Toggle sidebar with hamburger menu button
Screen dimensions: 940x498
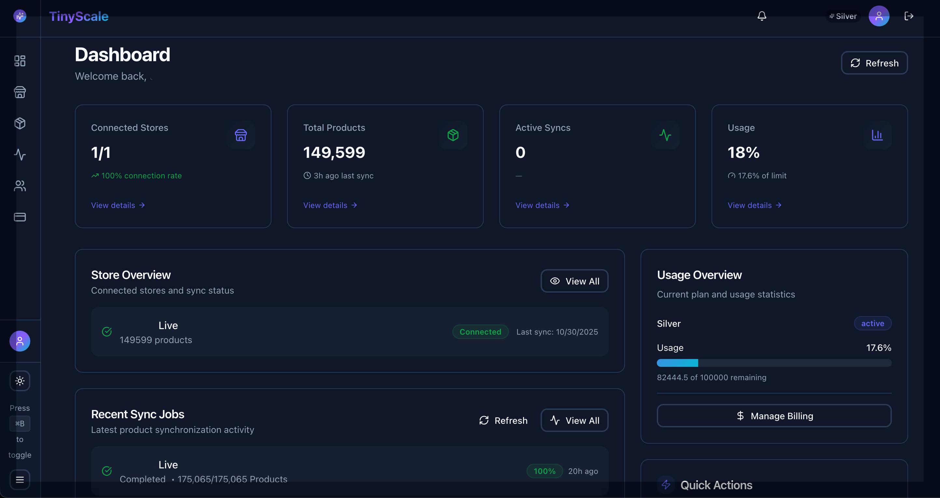click(x=20, y=479)
